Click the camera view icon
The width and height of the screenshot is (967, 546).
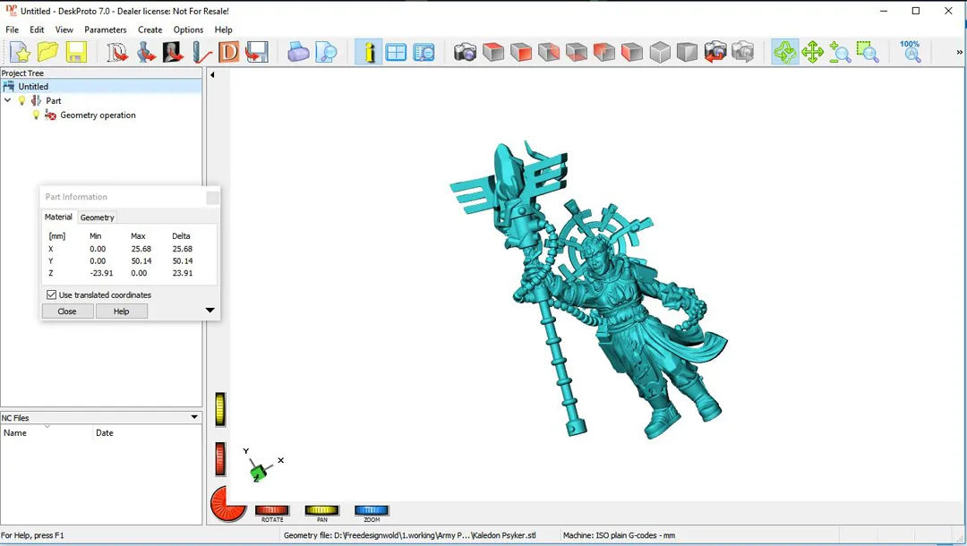coord(465,53)
